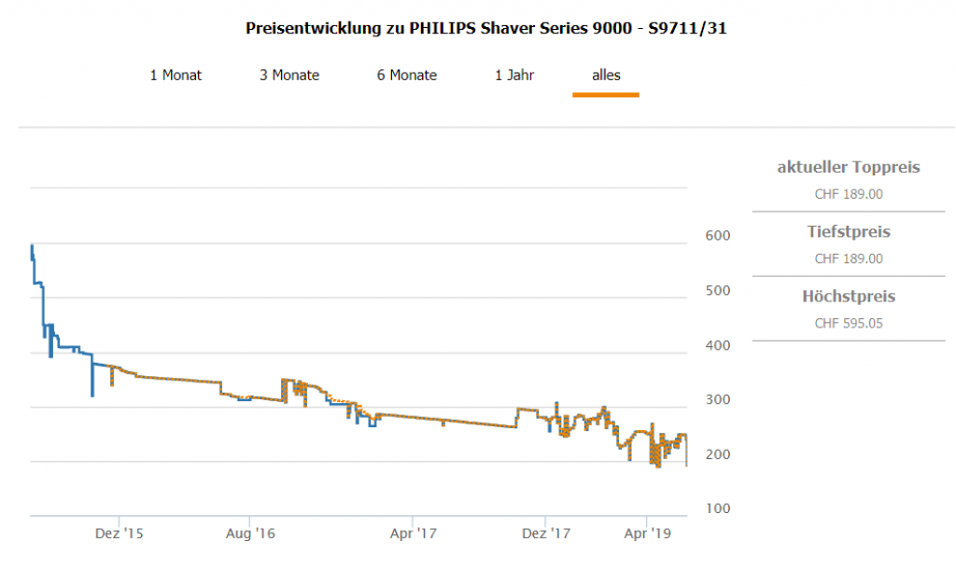Click the 'Dez '15' x-axis label

[x=119, y=535]
